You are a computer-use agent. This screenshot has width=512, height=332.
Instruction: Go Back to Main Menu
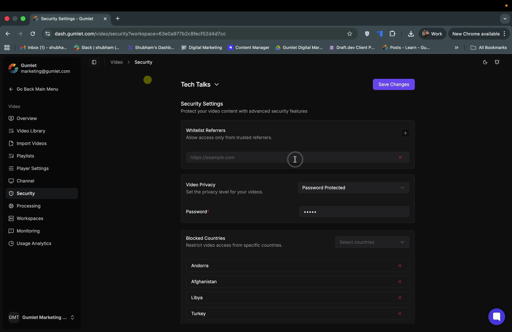coord(37,89)
